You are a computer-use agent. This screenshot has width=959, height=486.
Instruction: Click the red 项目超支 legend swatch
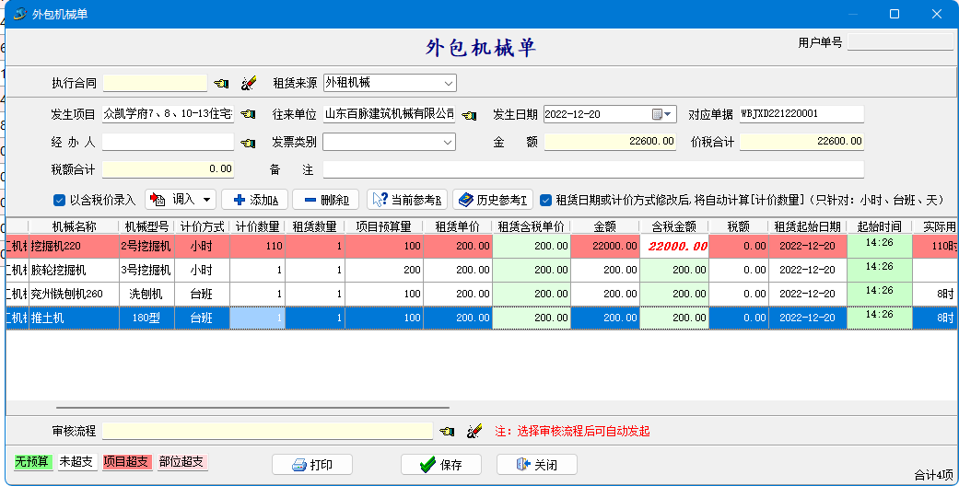[x=125, y=462]
